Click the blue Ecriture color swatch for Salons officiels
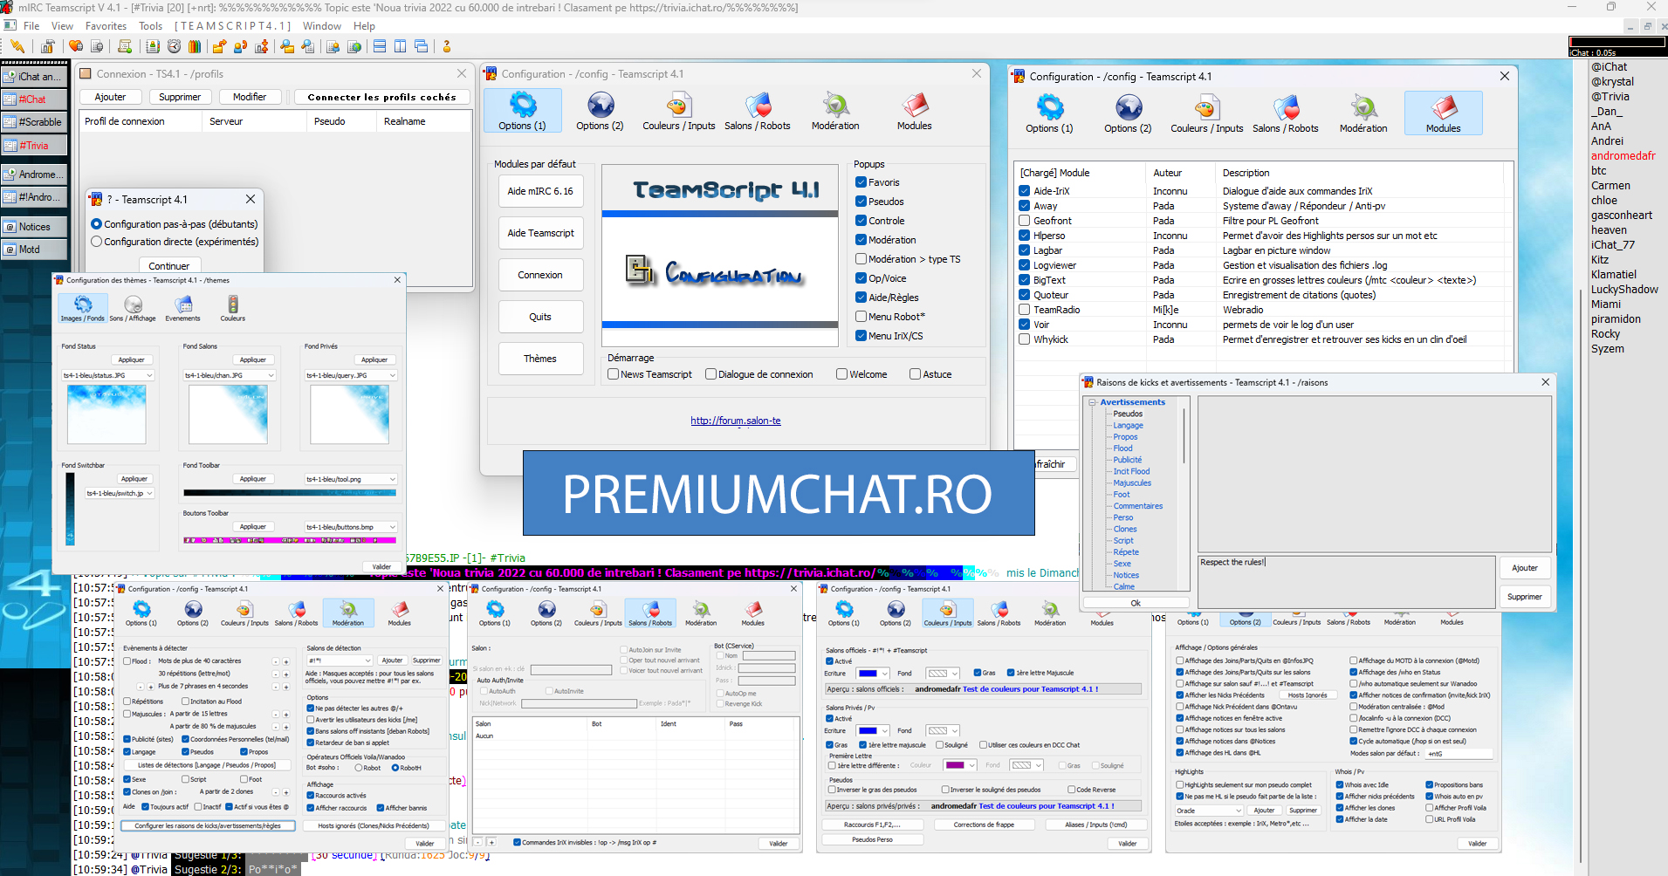This screenshot has height=876, width=1668. coord(868,674)
